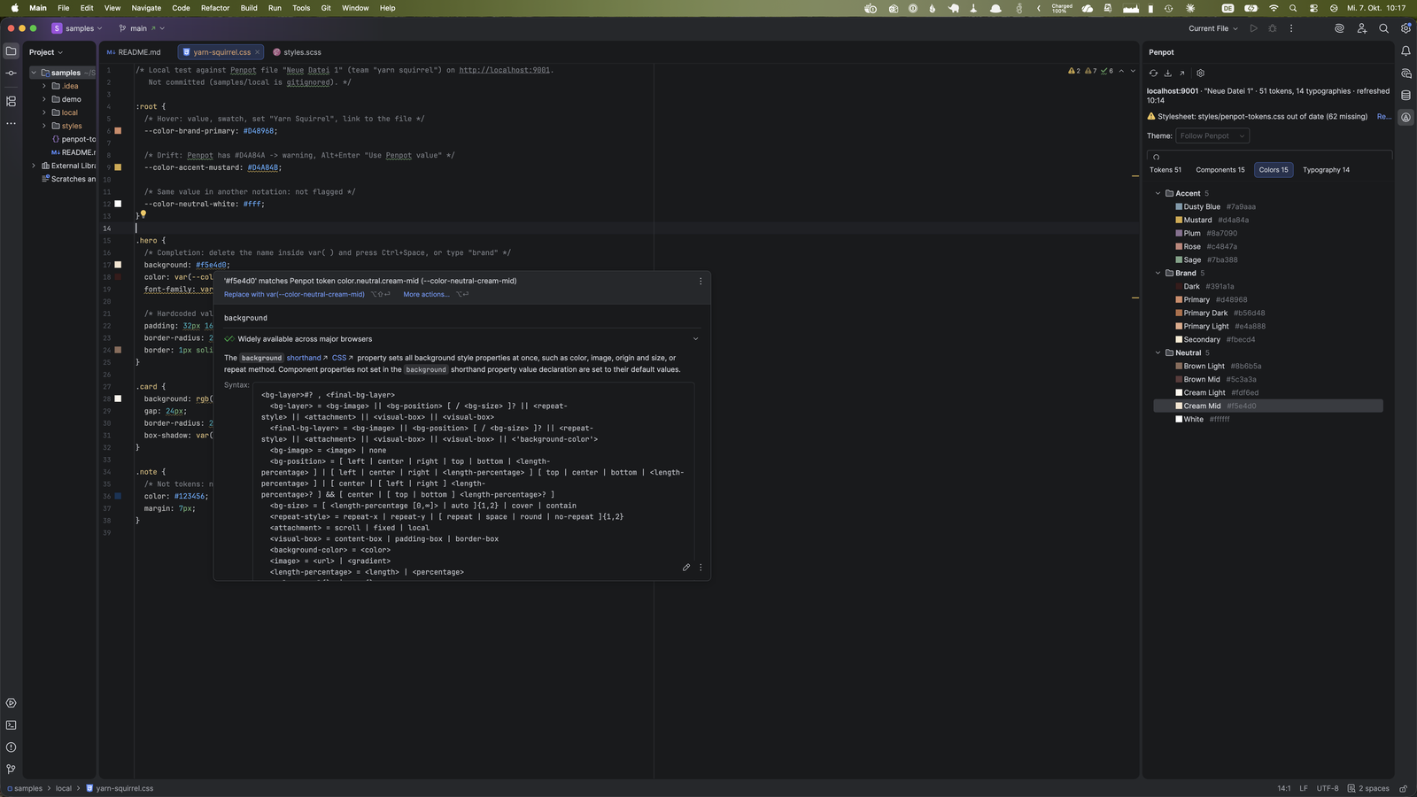Show more tool windows ellipsis

11,123
